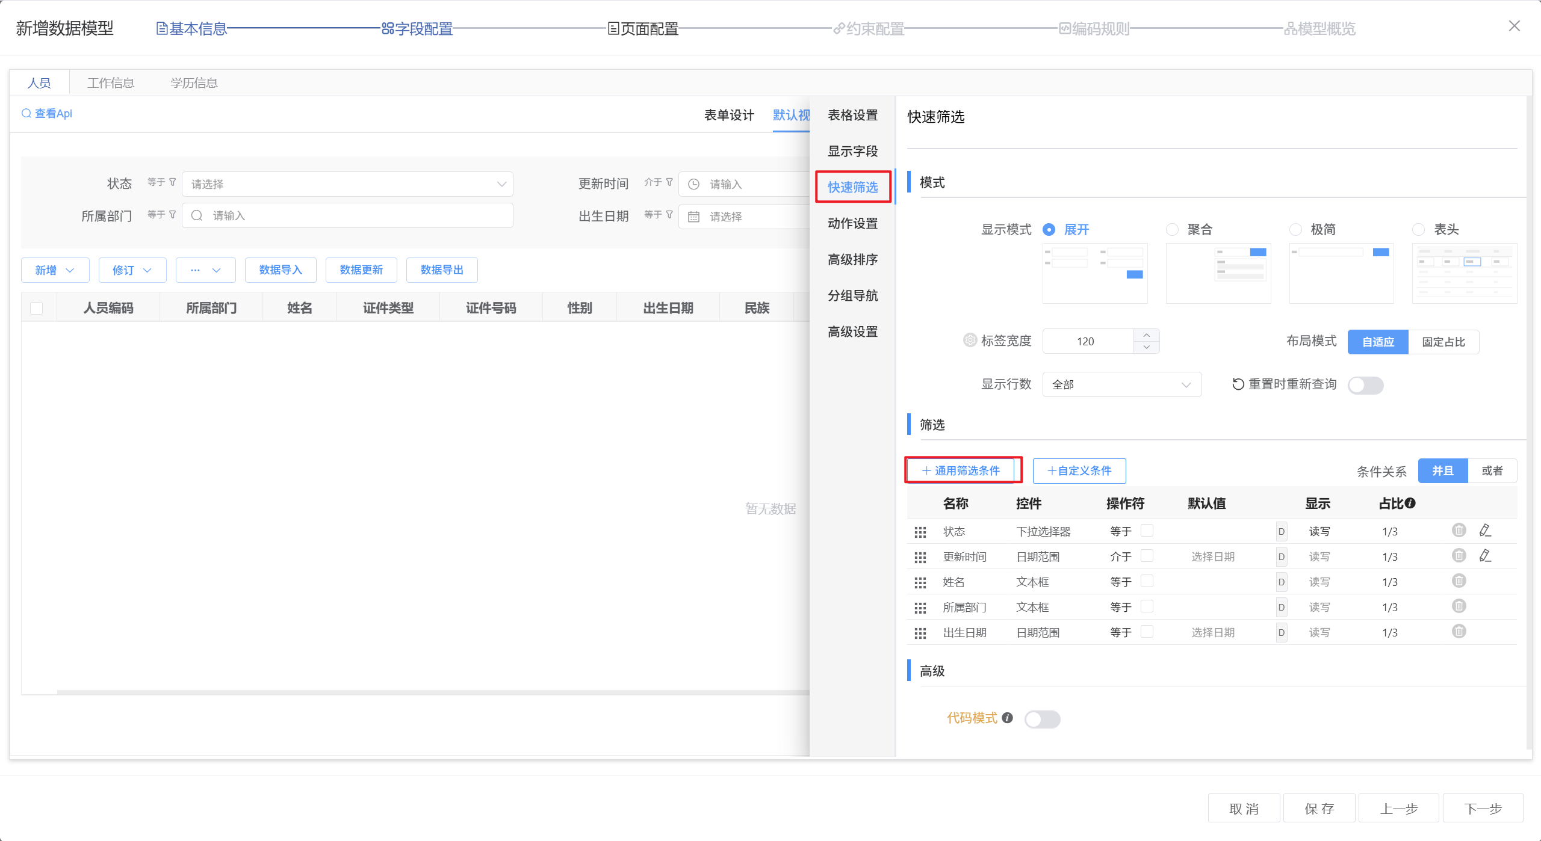Expand the 状态 请选择 dropdown
The image size is (1541, 841).
[x=347, y=184]
